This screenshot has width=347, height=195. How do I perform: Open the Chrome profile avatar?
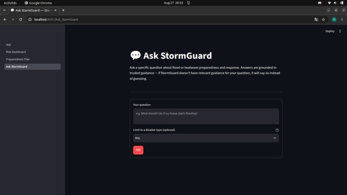pos(334,19)
